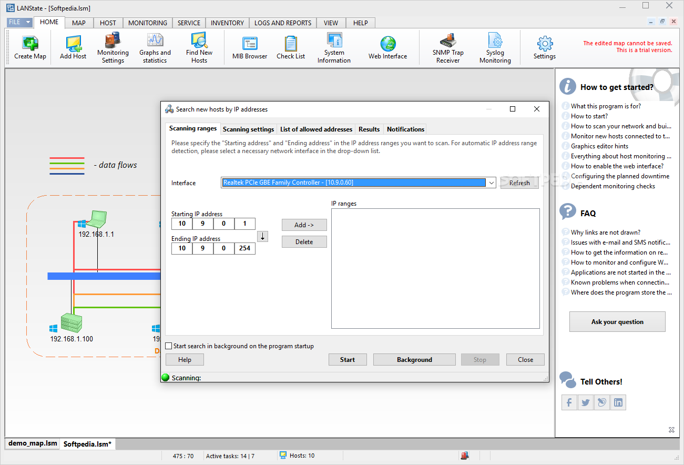This screenshot has height=465, width=684.
Task: Open the Notifications tab
Action: coord(405,129)
